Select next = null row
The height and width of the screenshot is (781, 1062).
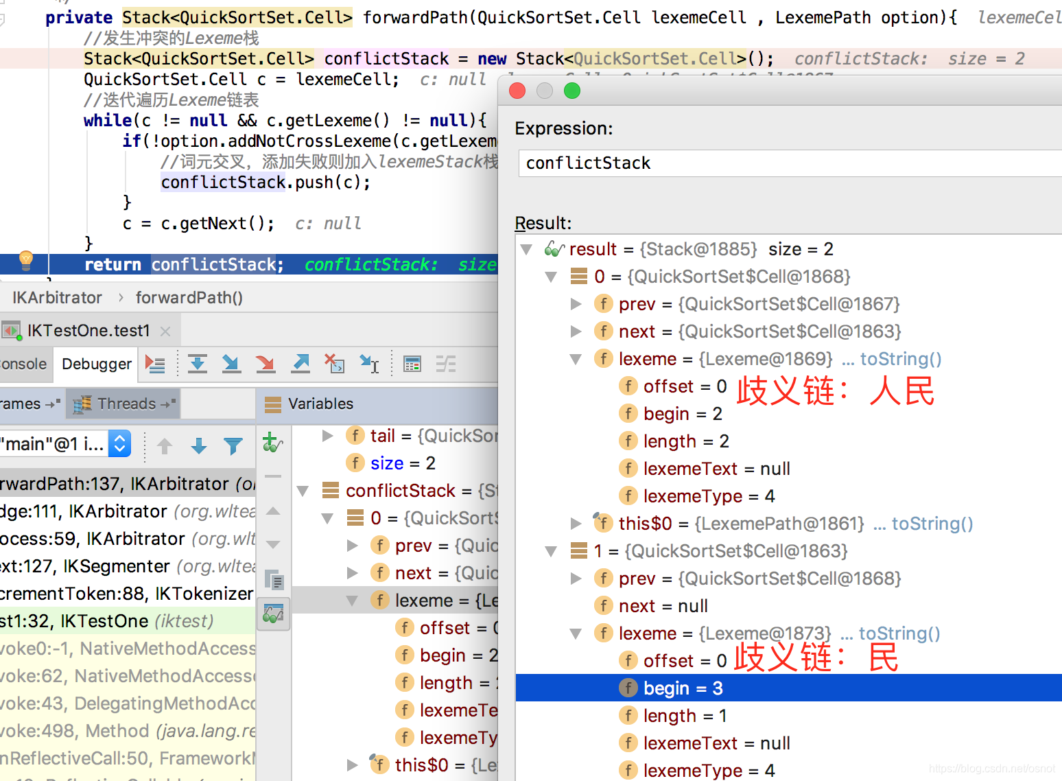point(789,606)
